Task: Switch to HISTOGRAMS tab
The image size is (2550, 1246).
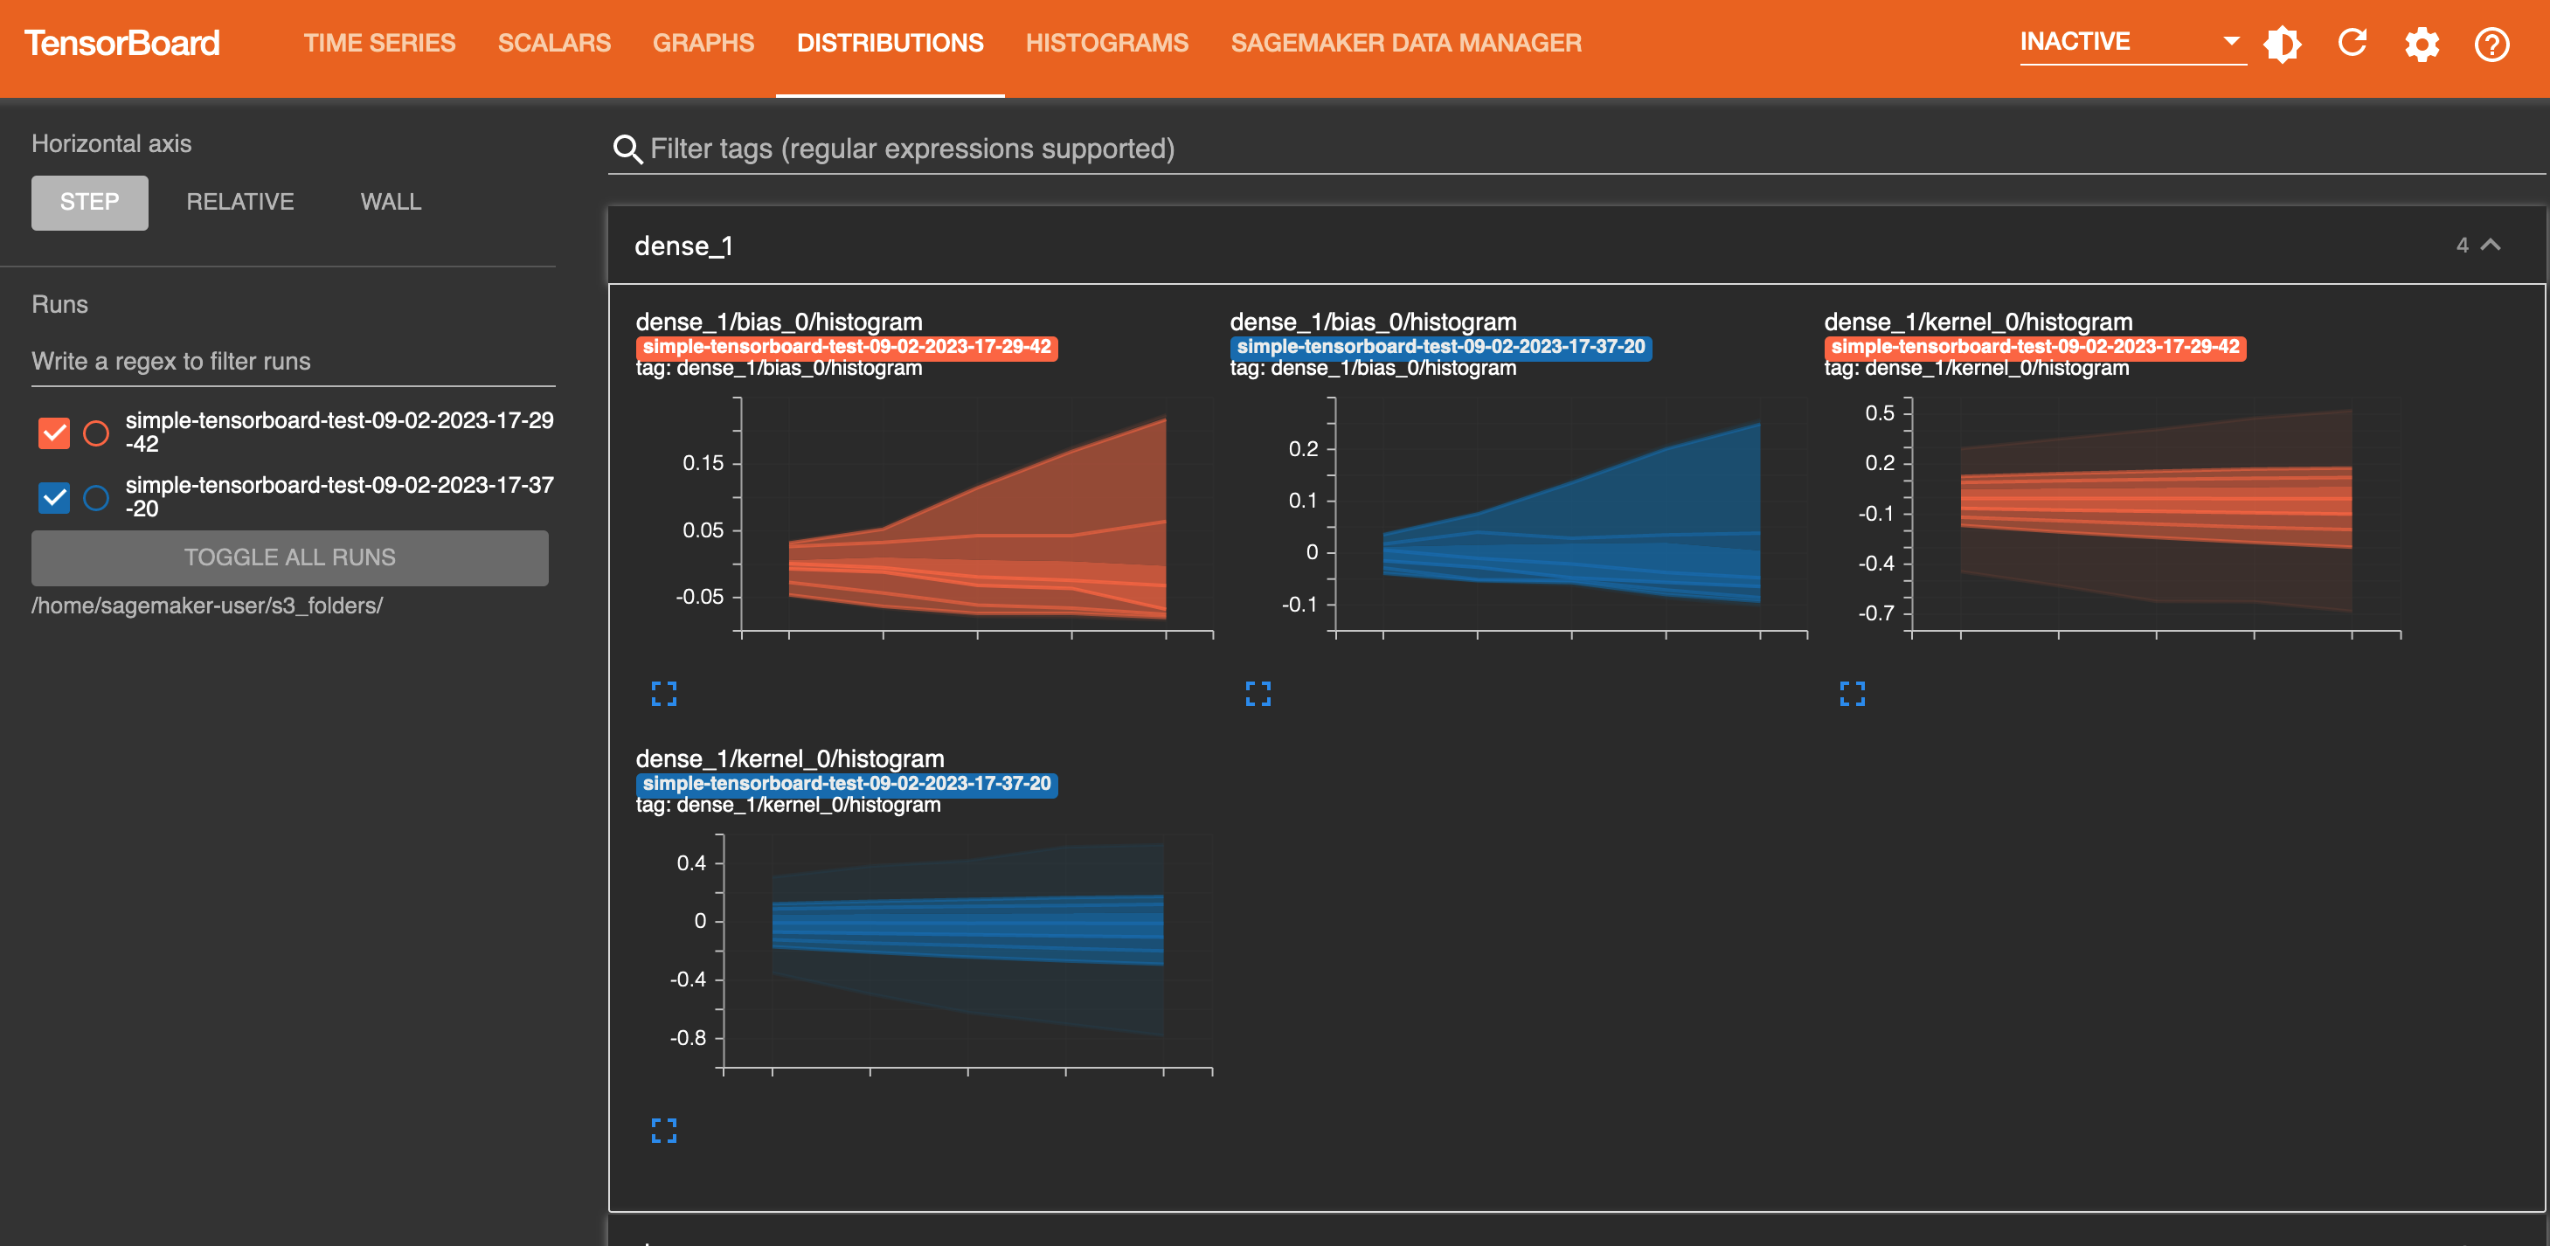Action: tap(1107, 44)
